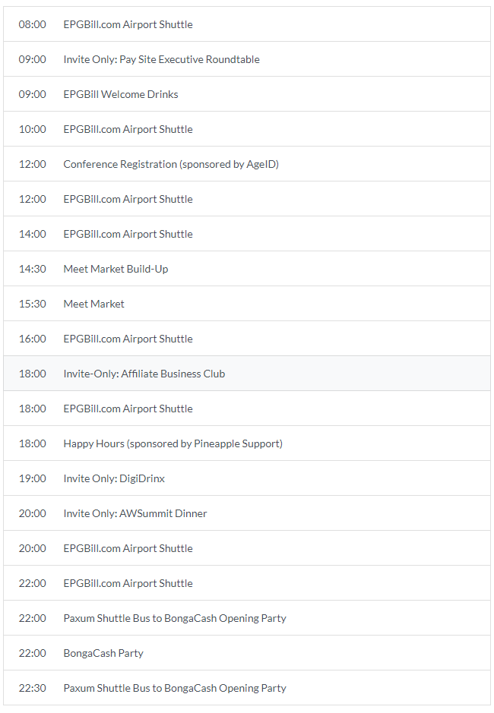Image resolution: width=494 pixels, height=713 pixels.
Task: Open Invite Only: AWSummit Dinner
Action: [x=135, y=513]
